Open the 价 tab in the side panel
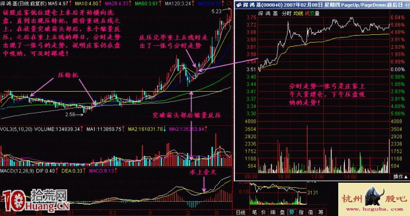Screen dimensions: 410x216 click(x=263, y=212)
